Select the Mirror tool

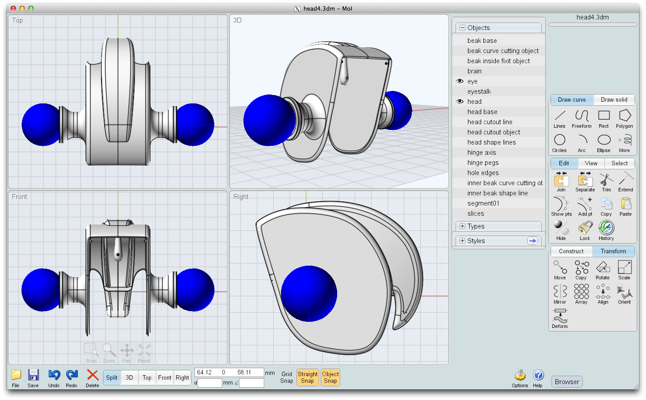tap(560, 294)
